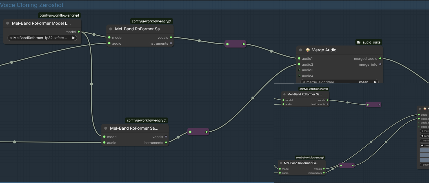Collapse the inset's lower RoFormer Sampler node
The height and width of the screenshot is (183, 429).
(281, 163)
